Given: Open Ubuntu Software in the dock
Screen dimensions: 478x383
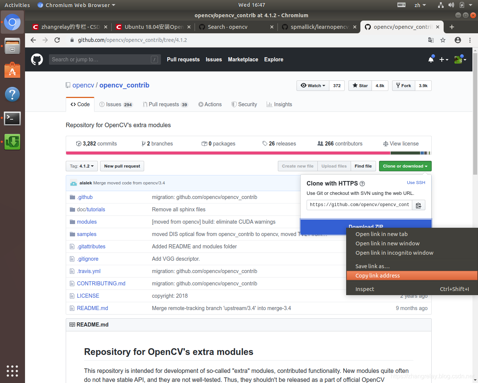Looking at the screenshot, I should click(12, 70).
